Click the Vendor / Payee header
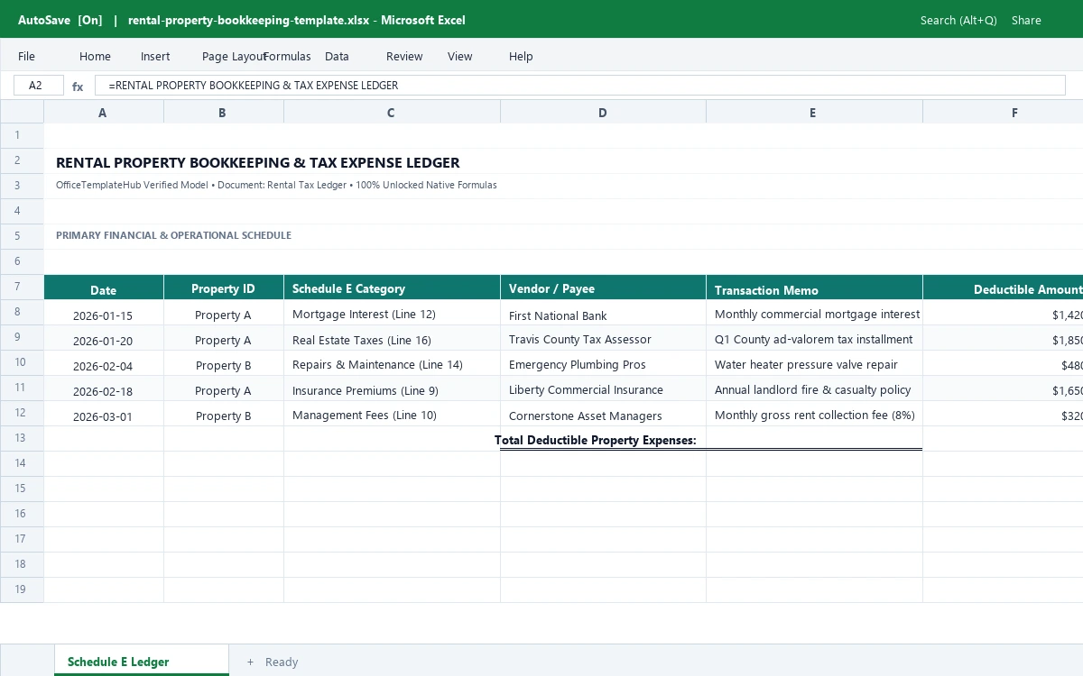The image size is (1083, 676). click(603, 288)
